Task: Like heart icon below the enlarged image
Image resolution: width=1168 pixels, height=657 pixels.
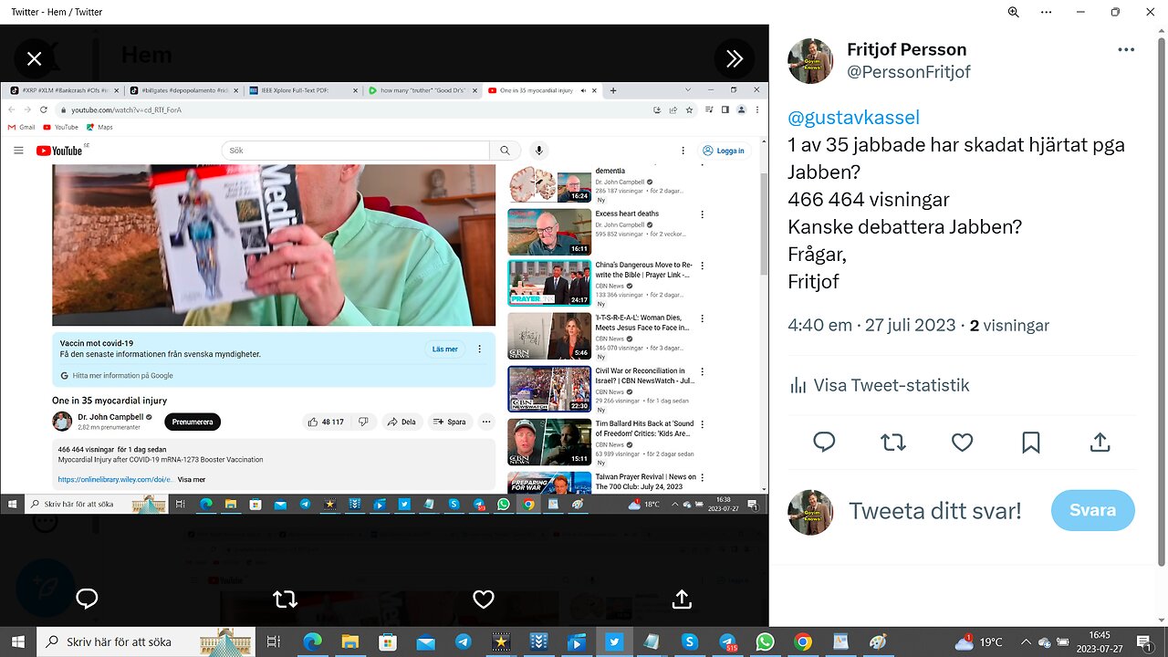Action: point(483,599)
